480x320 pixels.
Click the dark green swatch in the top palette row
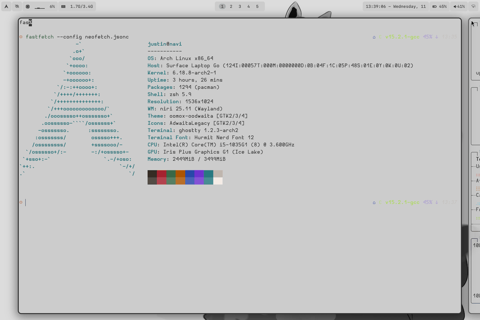pyautogui.click(x=171, y=174)
